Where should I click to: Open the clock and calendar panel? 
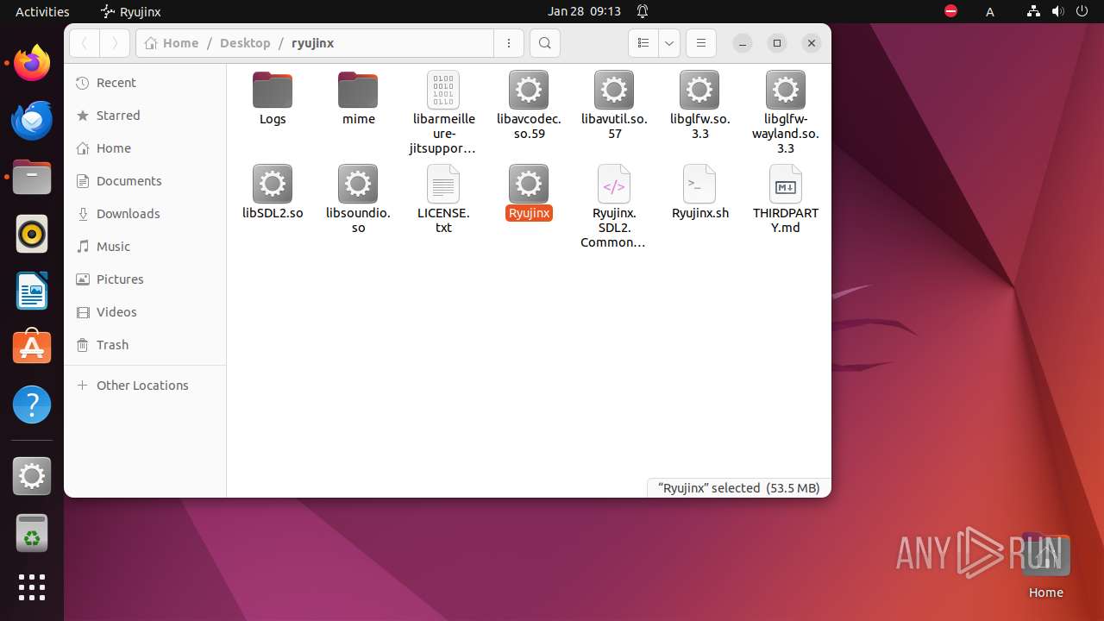584,11
